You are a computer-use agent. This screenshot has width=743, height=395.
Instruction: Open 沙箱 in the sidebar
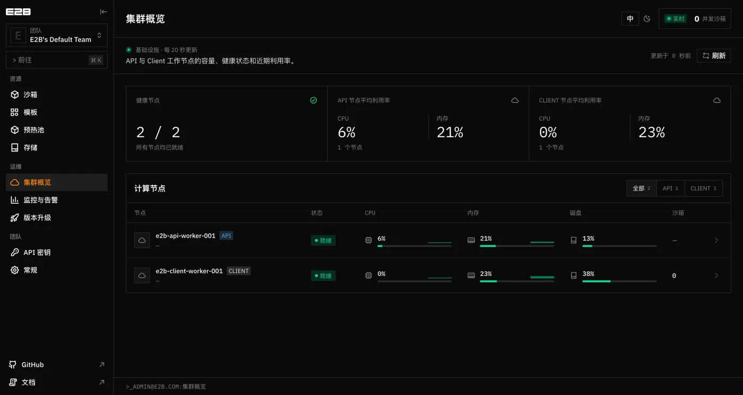point(57,95)
